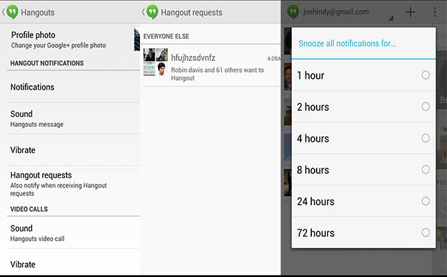This screenshot has height=277, width=447.
Task: Tap the profile photo thumbnail
Action: 137,39
